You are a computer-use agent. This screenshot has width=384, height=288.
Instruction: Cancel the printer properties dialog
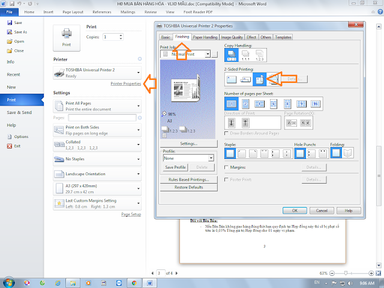[322, 211]
